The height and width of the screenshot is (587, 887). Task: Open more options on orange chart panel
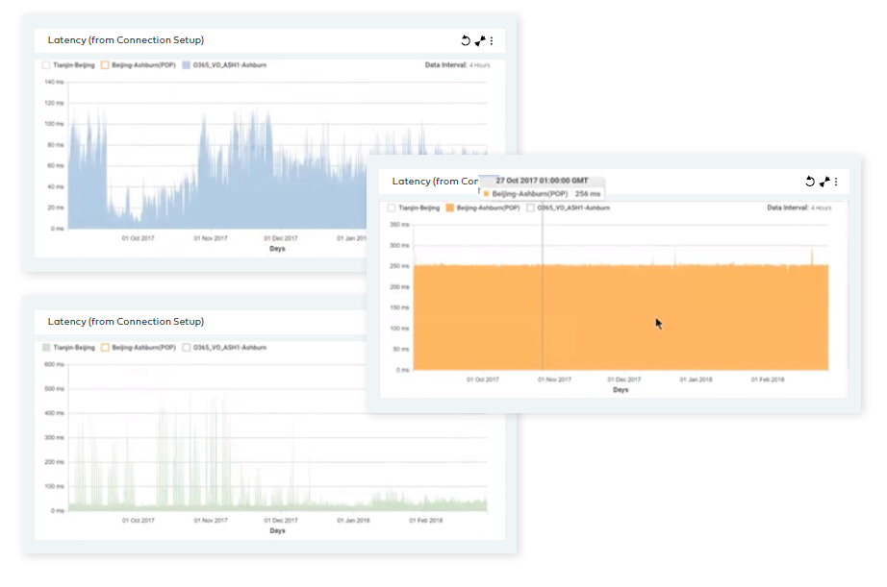point(836,182)
